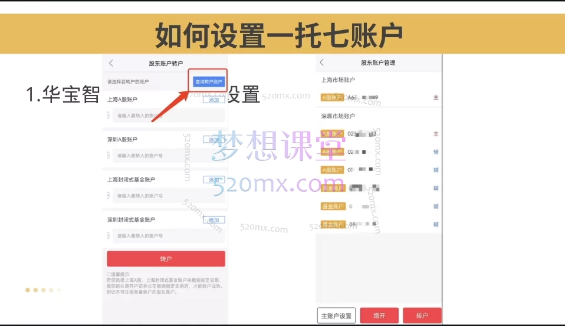Select Shenzhen A股账户 row ending in 32

pyautogui.click(x=379, y=134)
